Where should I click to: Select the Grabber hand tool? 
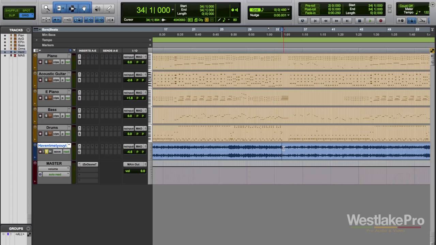(84, 9)
